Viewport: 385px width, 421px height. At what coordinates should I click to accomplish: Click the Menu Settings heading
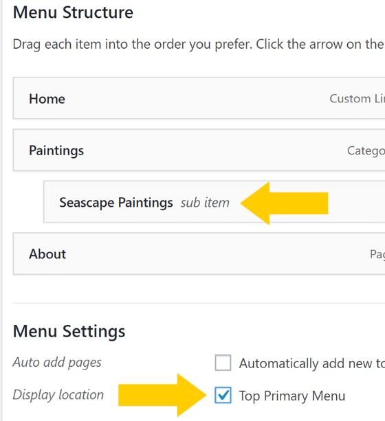coord(69,331)
